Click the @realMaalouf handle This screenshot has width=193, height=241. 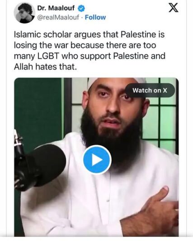(58, 17)
